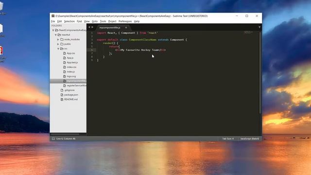This screenshot has height=175, width=311.
Task: Open registerServiceWorker file in the sidebar
Action: coord(76,86)
